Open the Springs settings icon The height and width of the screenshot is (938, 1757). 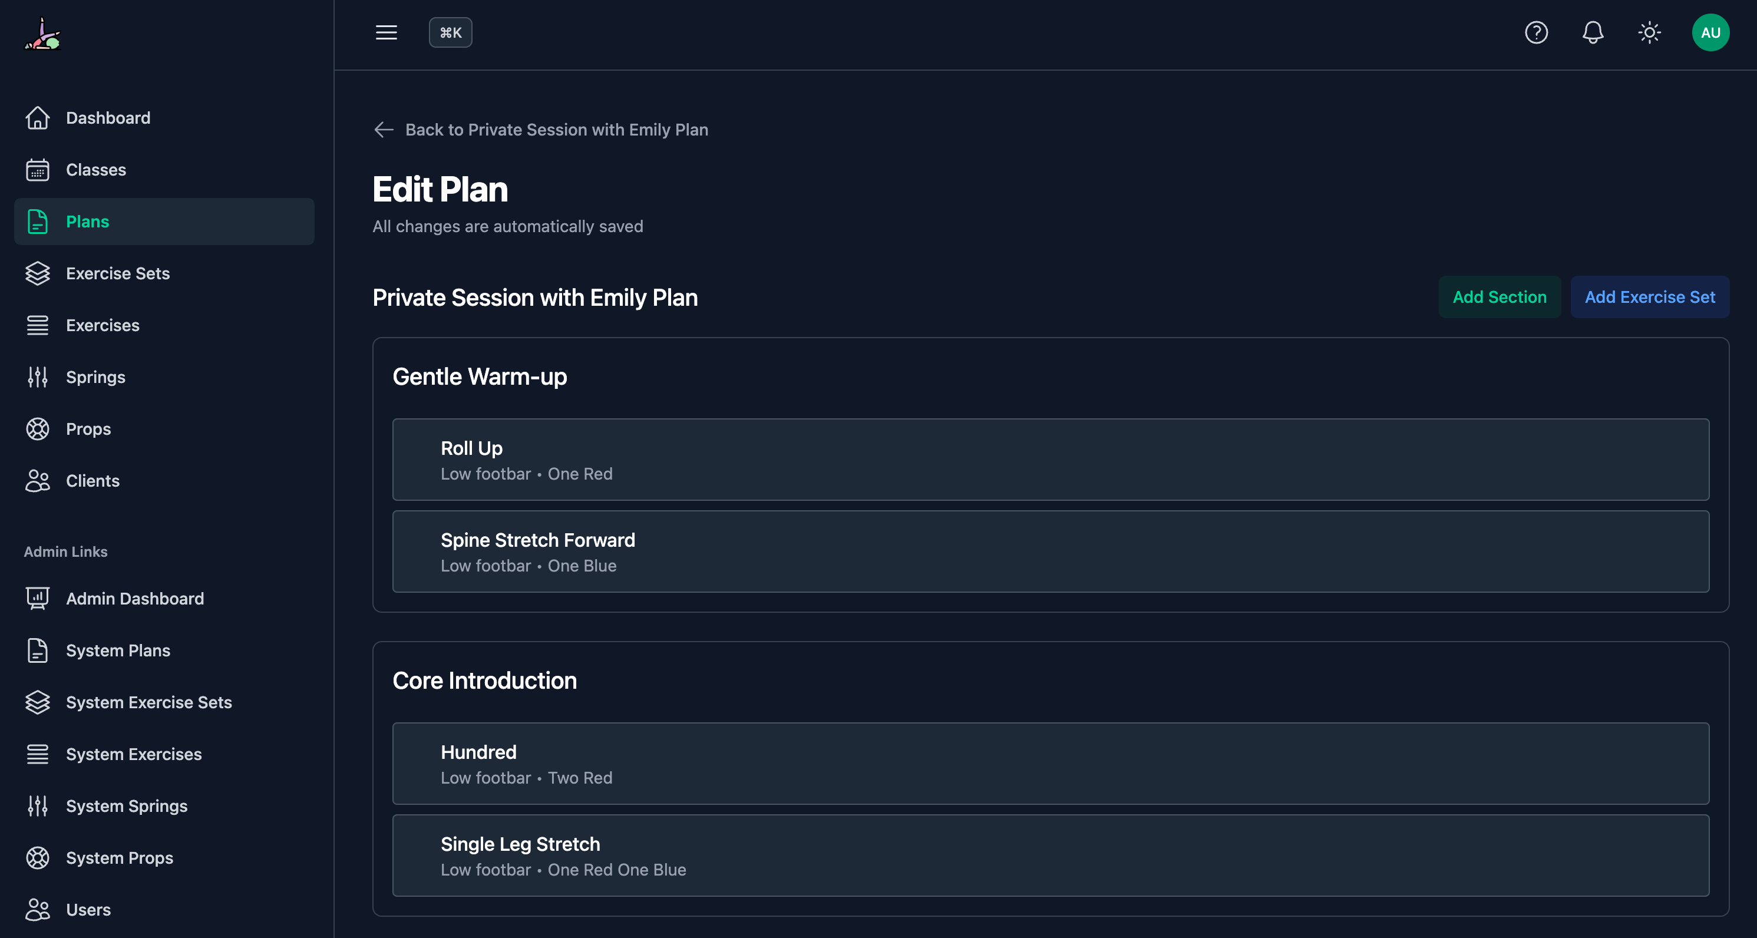tap(38, 376)
